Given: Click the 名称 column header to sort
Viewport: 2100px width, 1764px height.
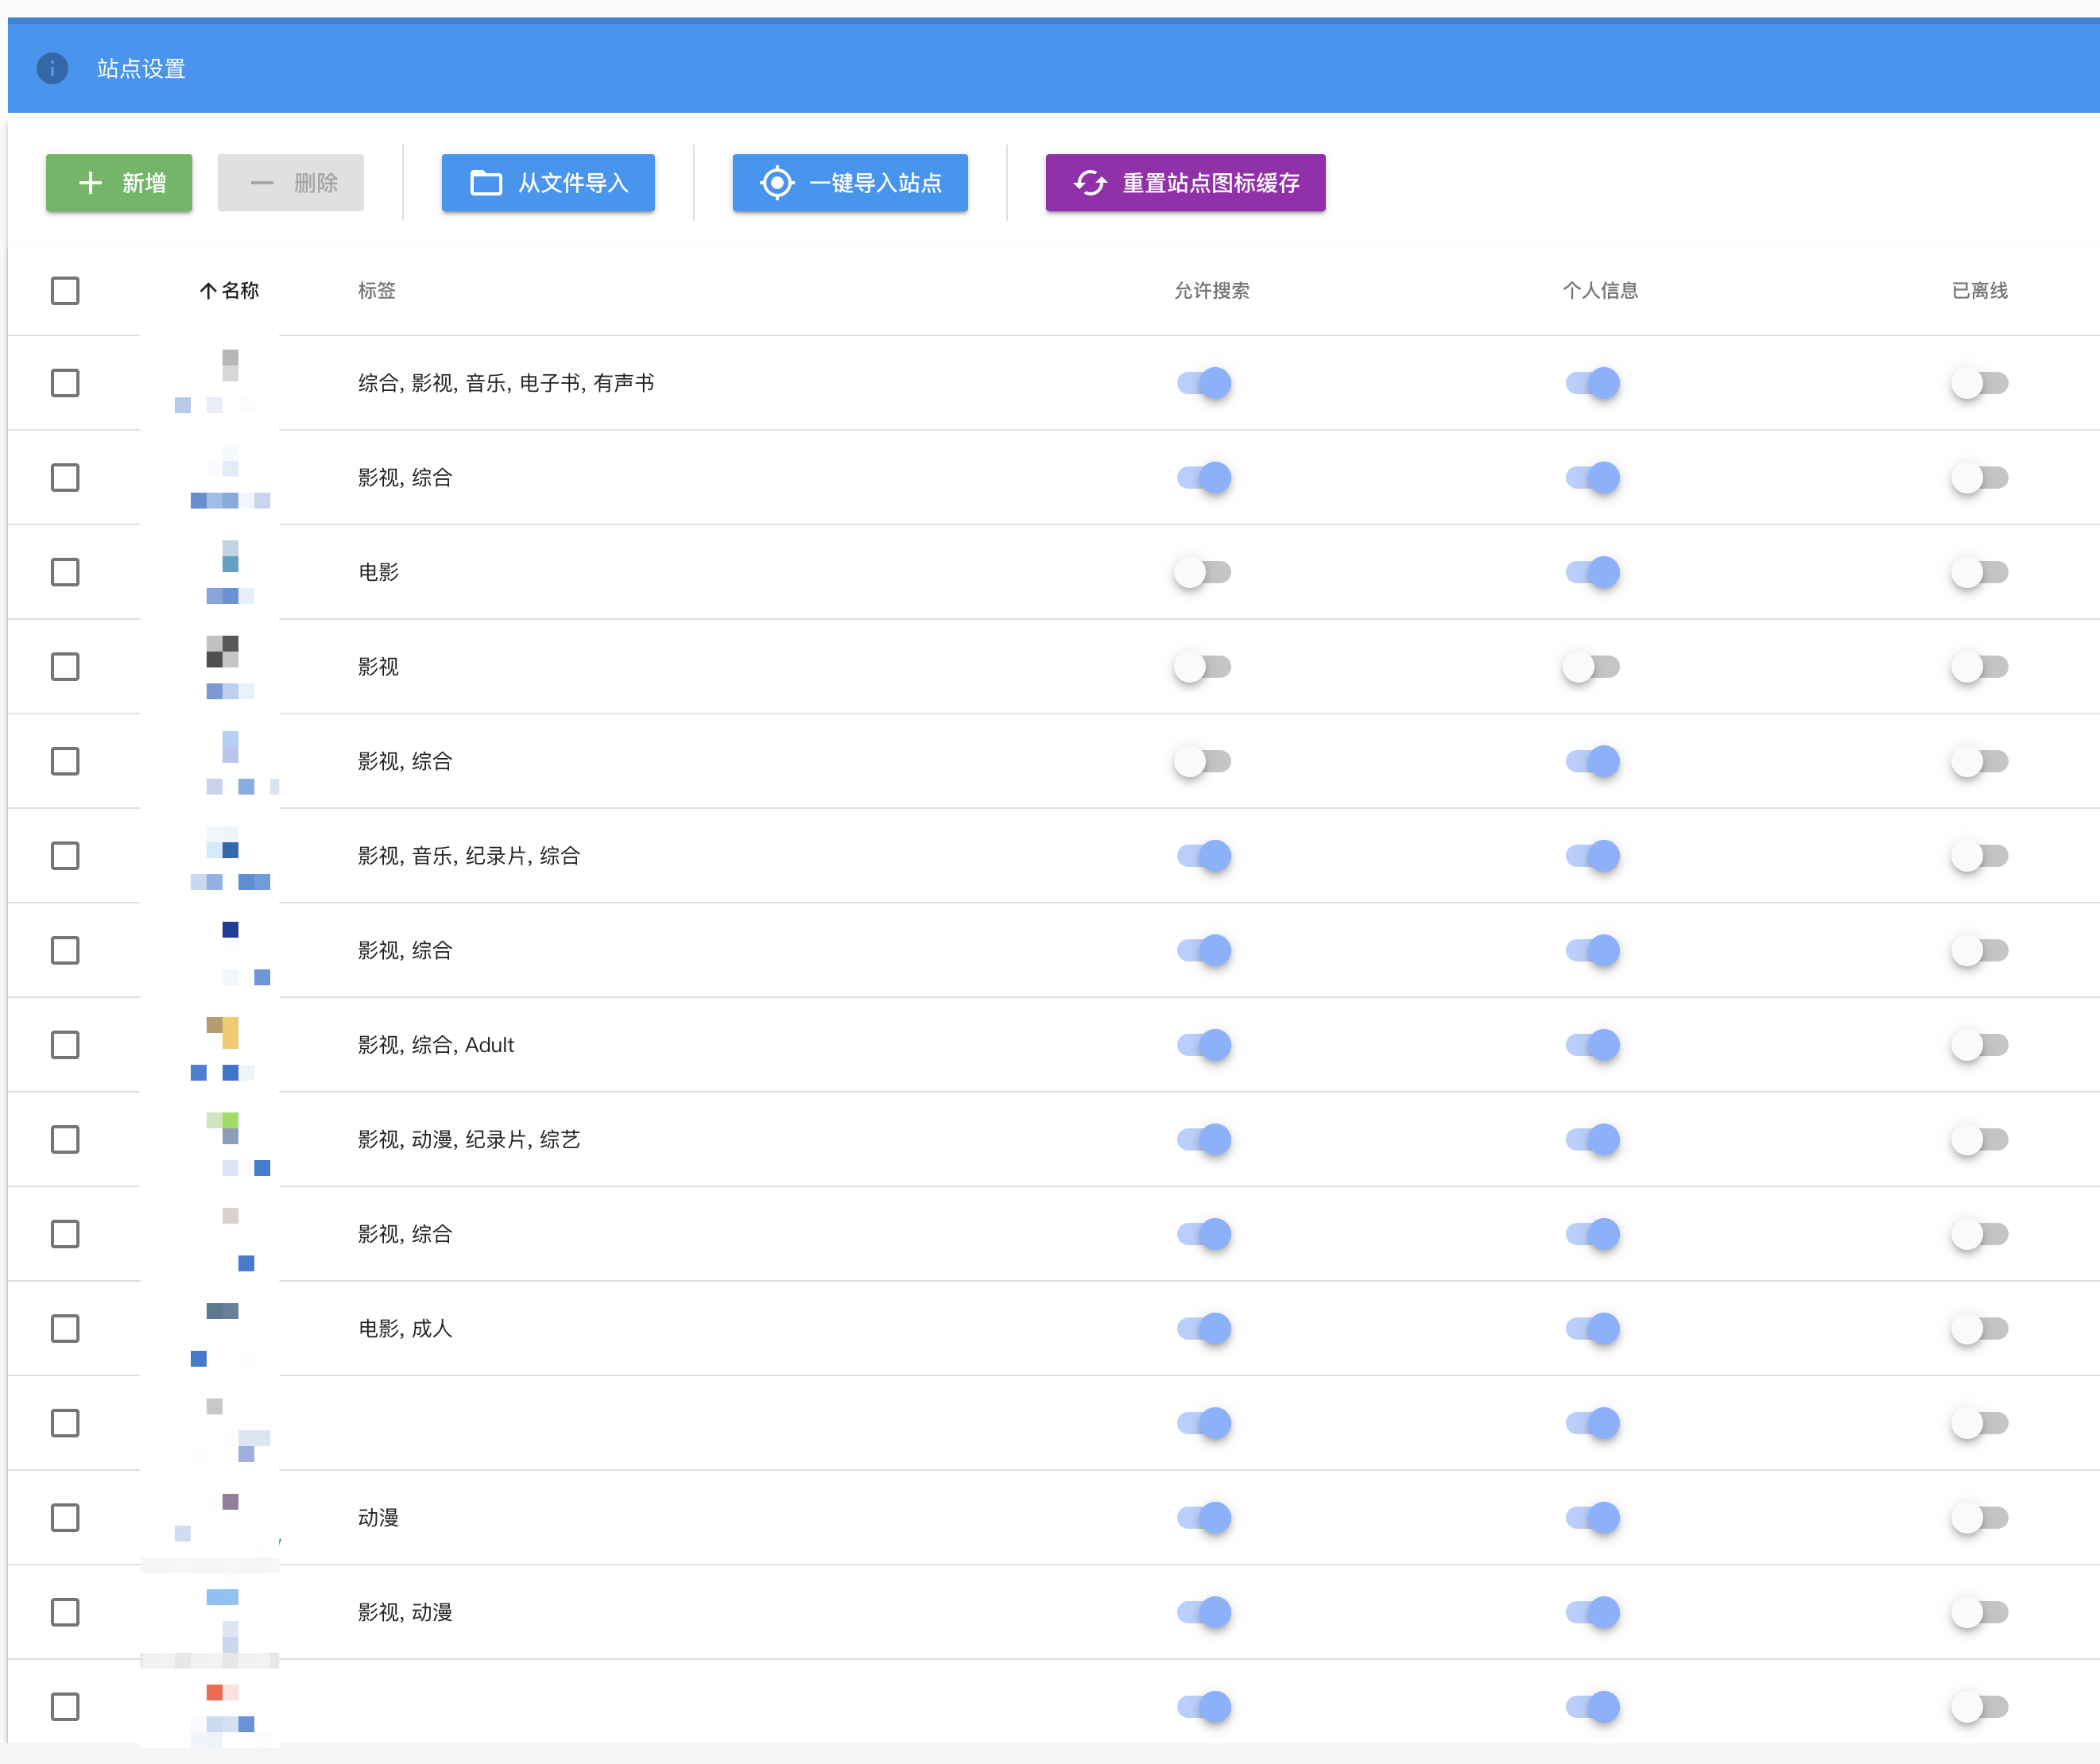Looking at the screenshot, I should 240,291.
